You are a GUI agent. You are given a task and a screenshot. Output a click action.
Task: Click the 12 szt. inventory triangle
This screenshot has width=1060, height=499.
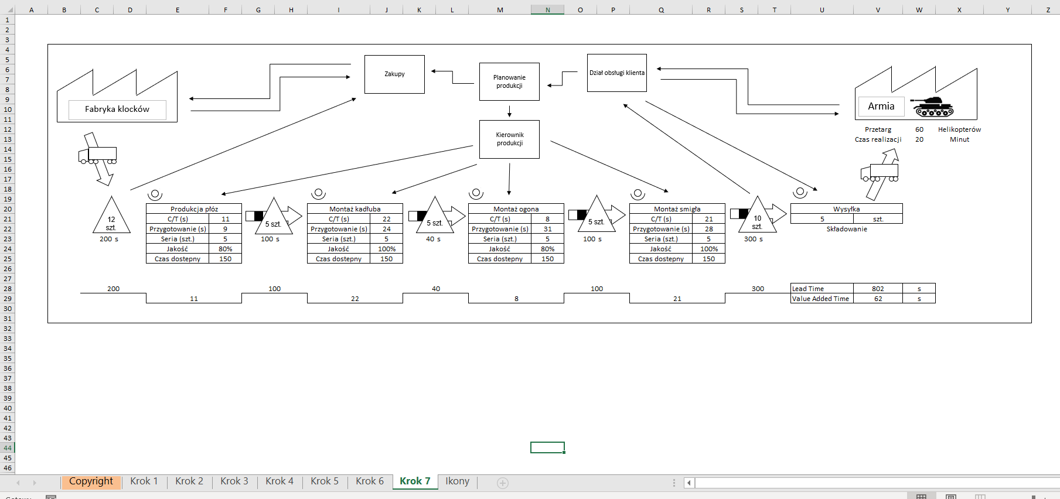(x=111, y=218)
